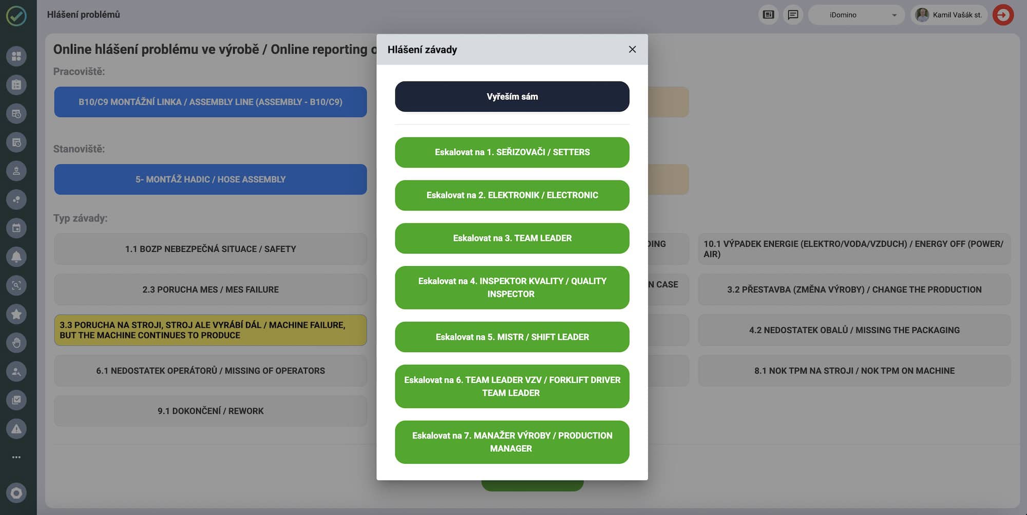
Task: Open the warning triangle icon in sidebar
Action: [16, 429]
